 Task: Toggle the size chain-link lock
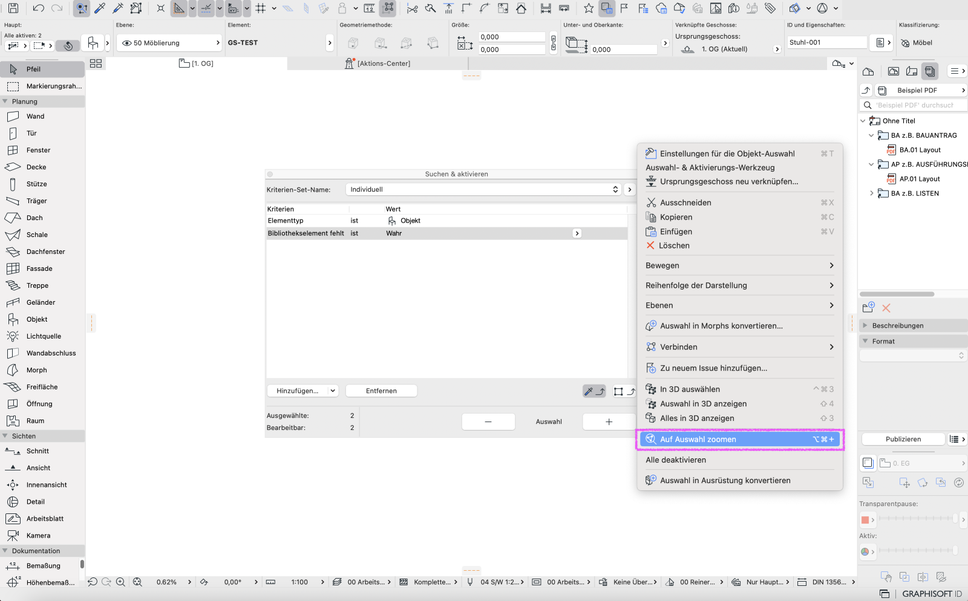[553, 43]
